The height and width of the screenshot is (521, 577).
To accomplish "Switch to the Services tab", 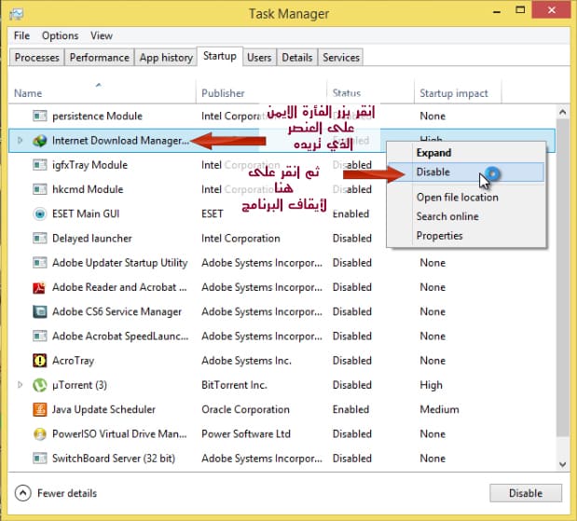I will point(341,58).
